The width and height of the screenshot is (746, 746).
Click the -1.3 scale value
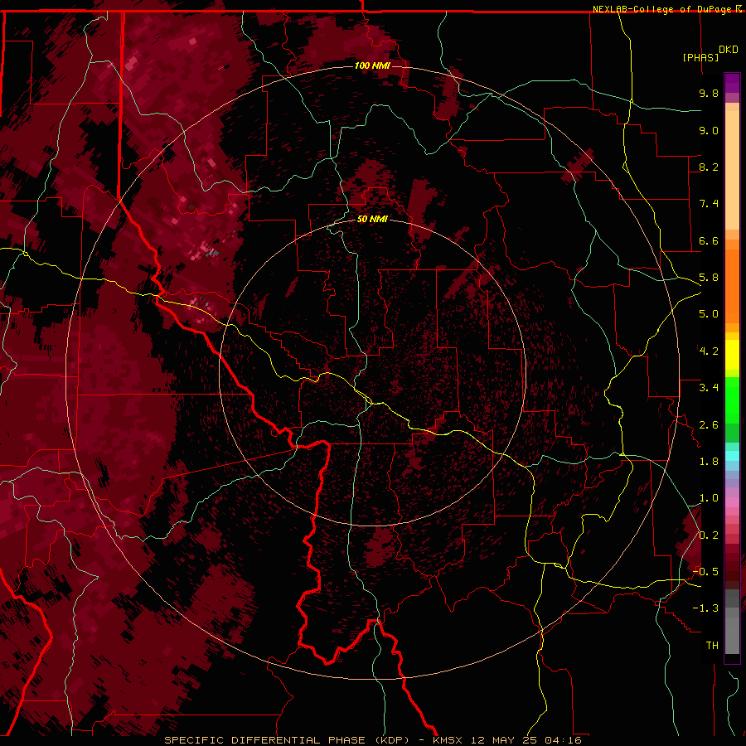(x=705, y=608)
